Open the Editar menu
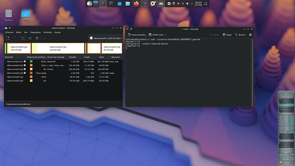 pos(19,33)
